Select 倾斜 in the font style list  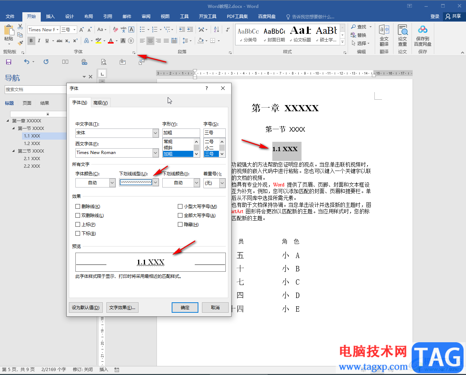click(178, 148)
